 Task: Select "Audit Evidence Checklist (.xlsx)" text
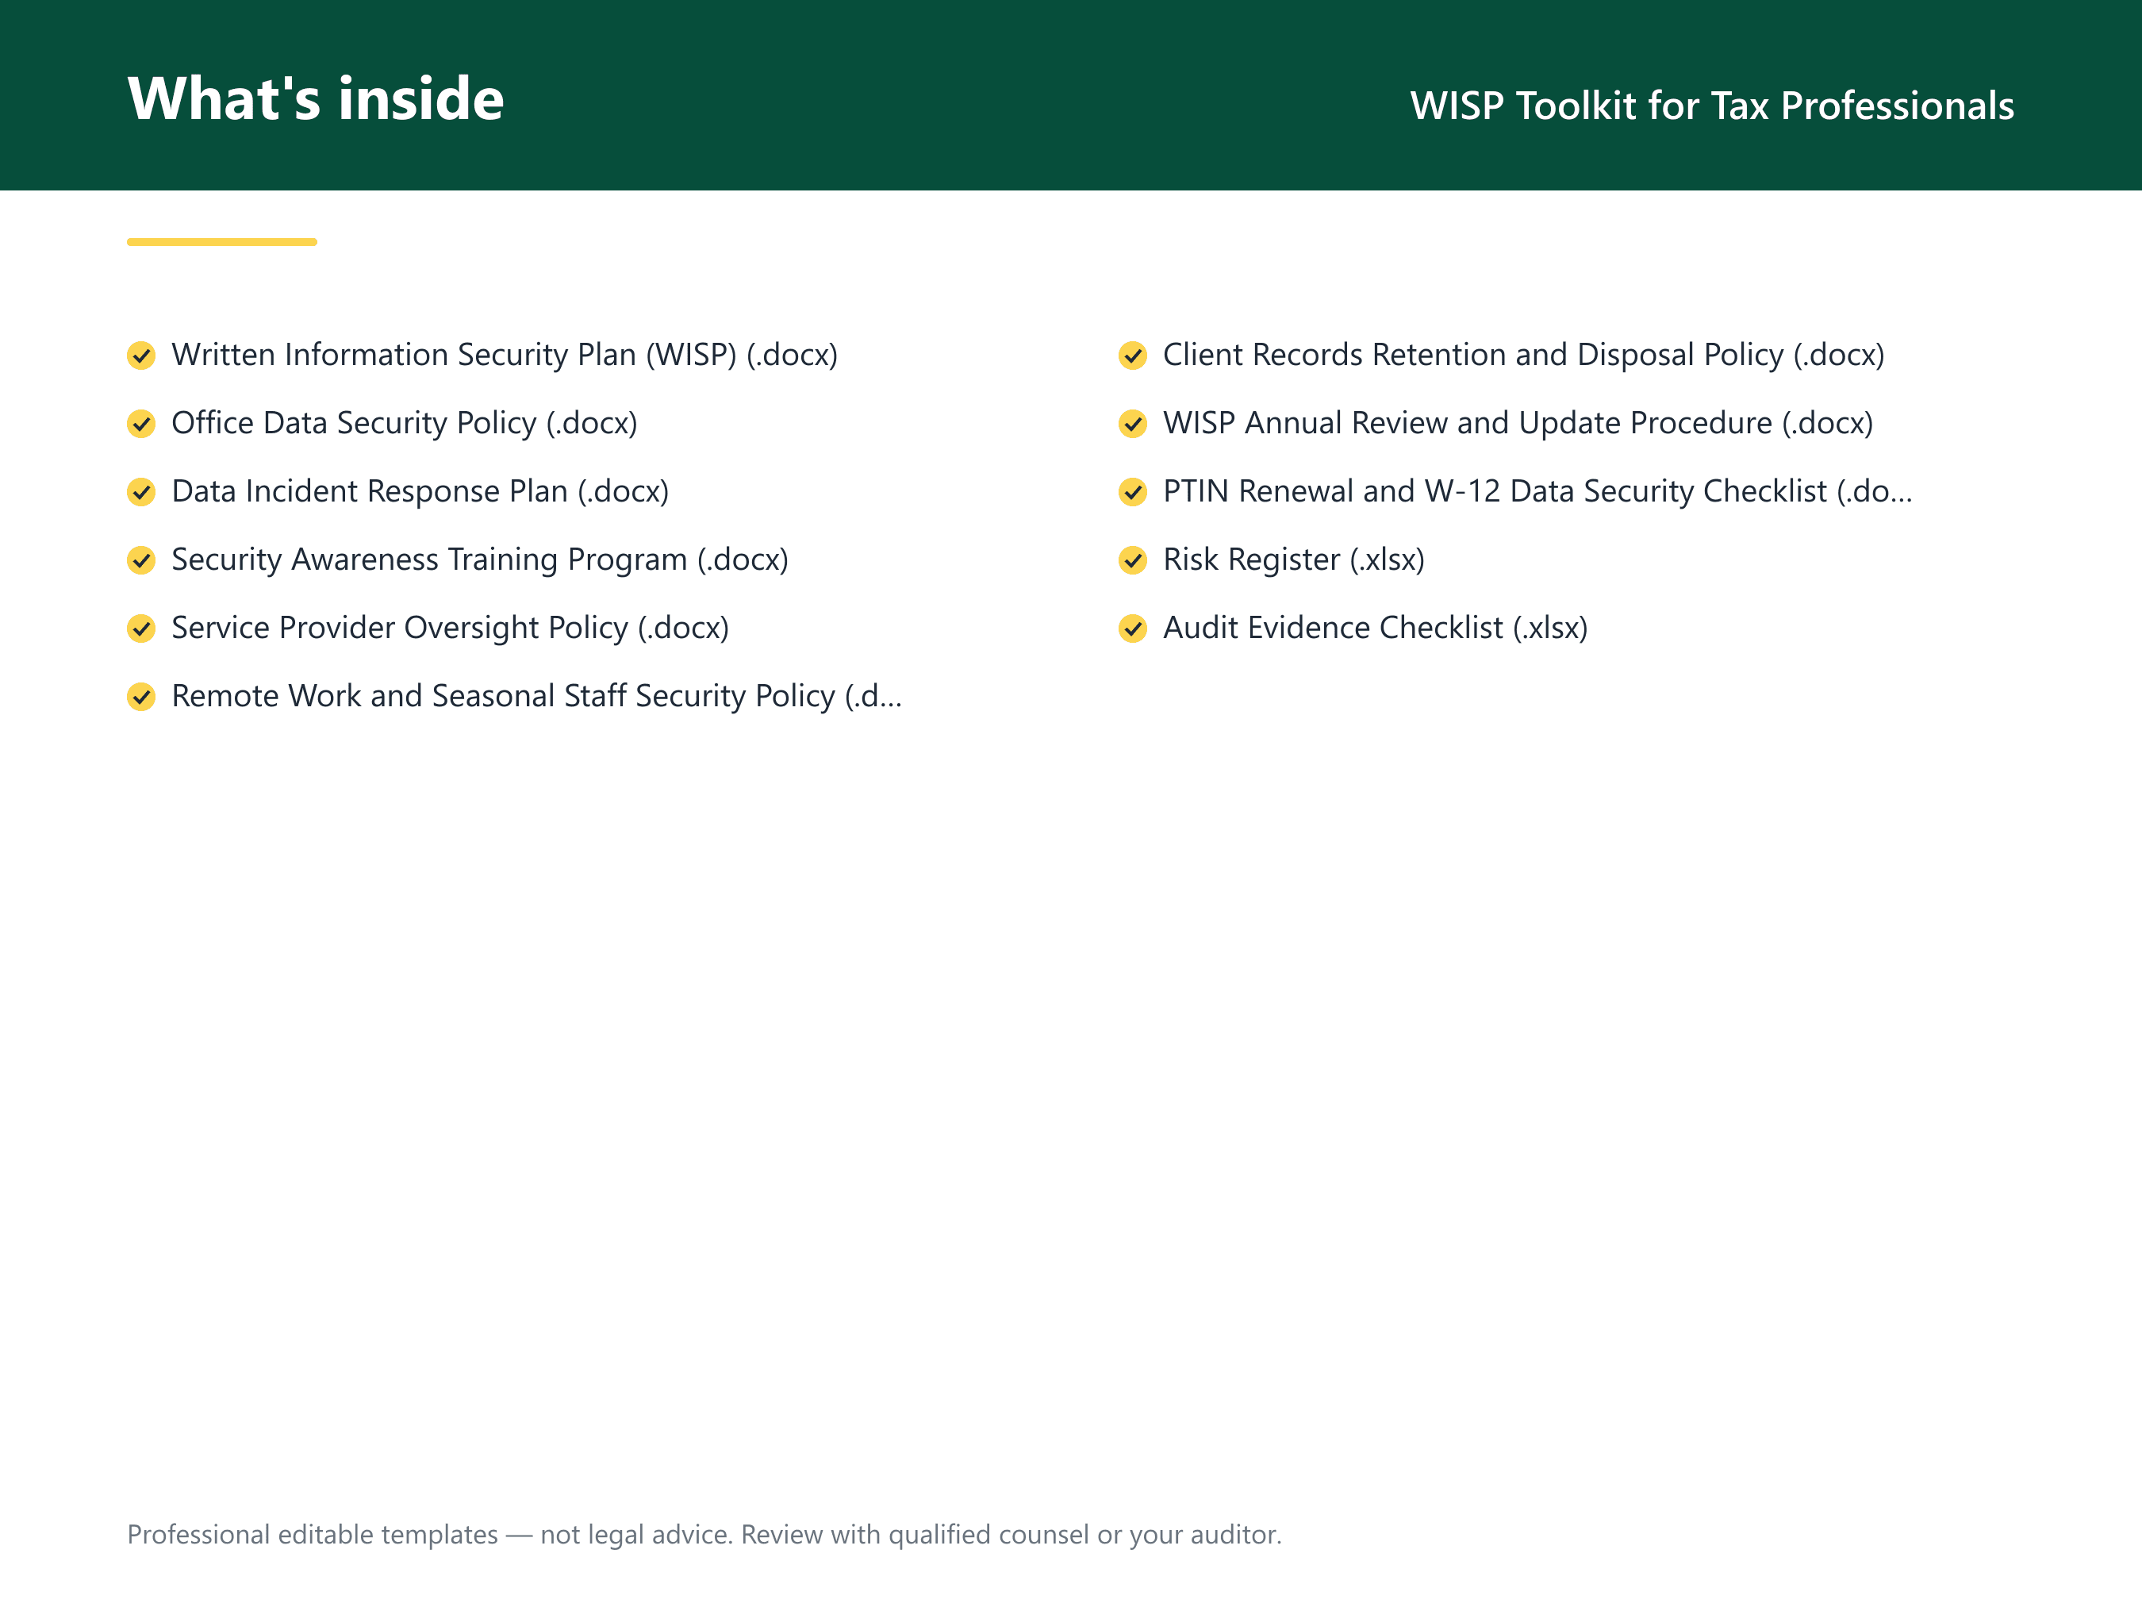(x=1375, y=629)
